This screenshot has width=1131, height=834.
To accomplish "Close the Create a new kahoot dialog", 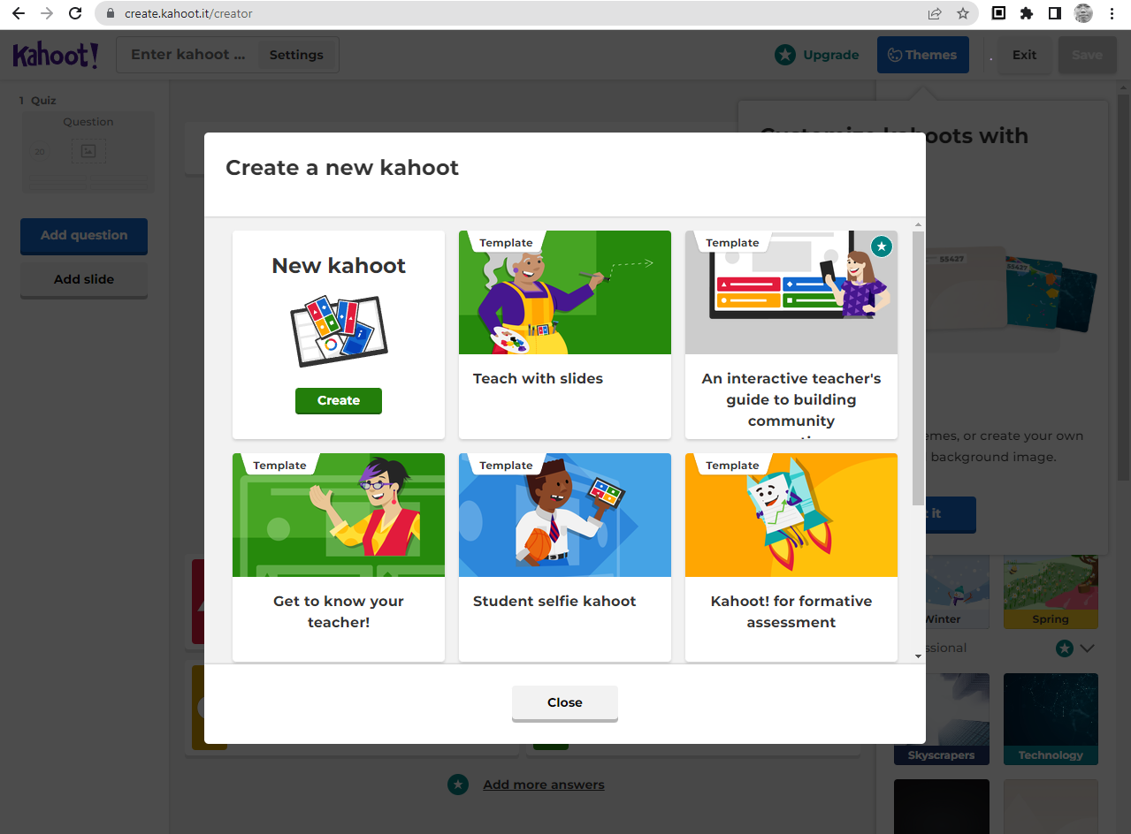I will click(564, 702).
